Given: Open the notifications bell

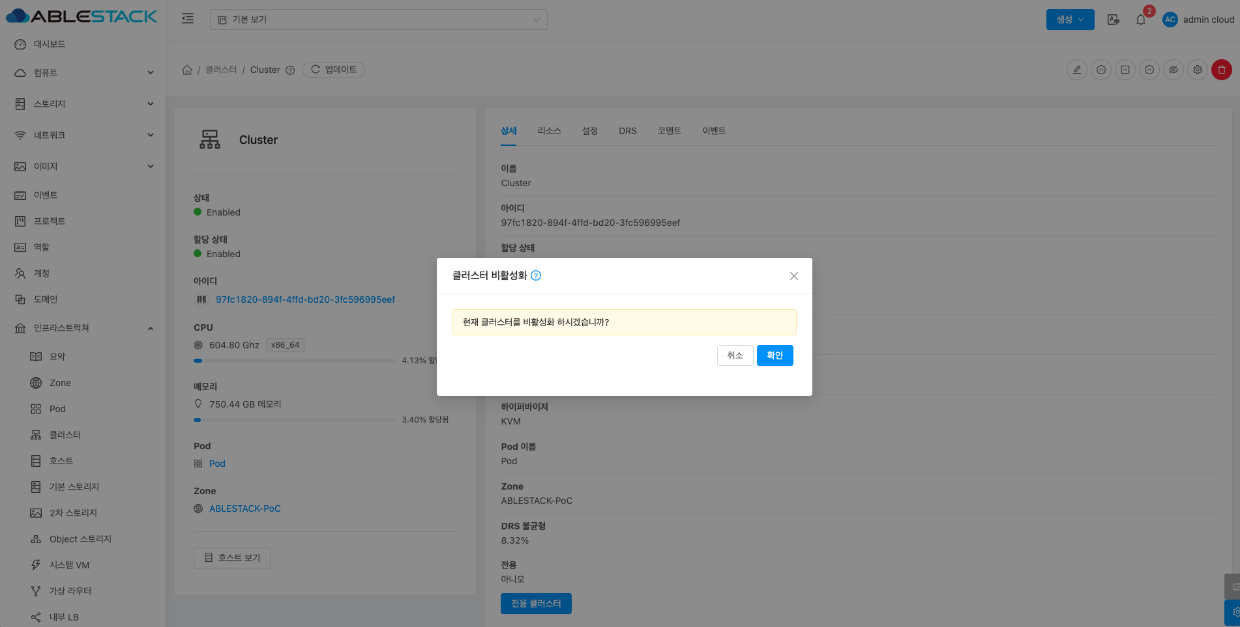Looking at the screenshot, I should coord(1140,20).
